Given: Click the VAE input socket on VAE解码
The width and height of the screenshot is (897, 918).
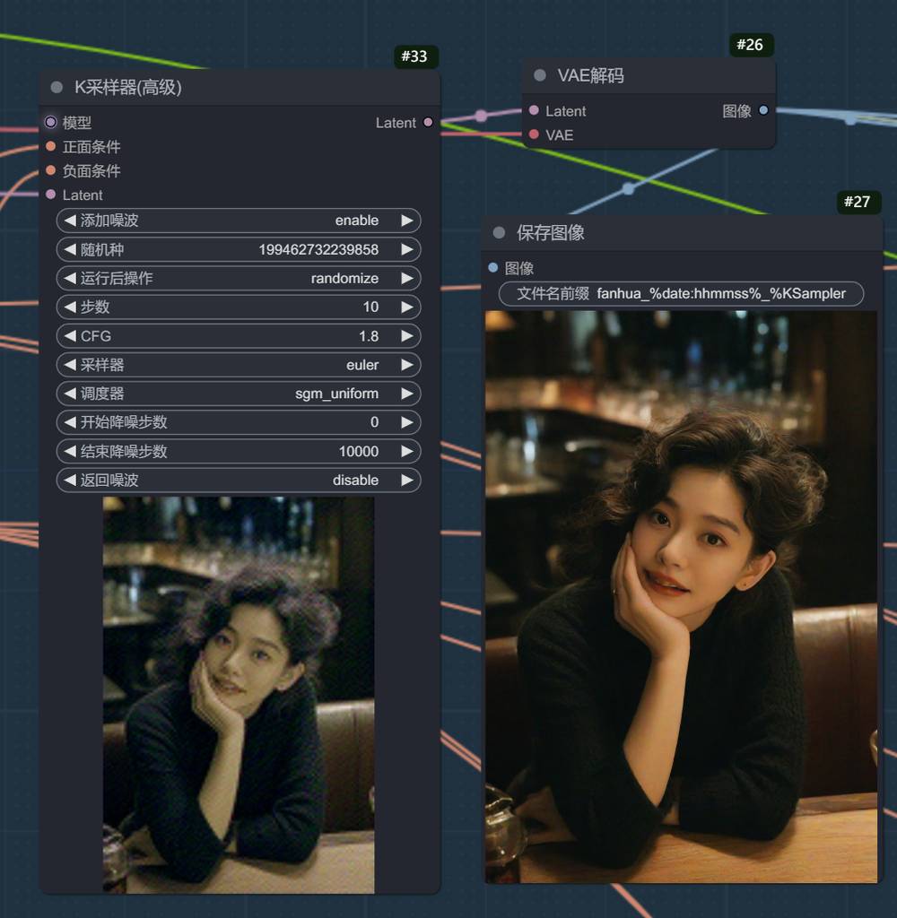Looking at the screenshot, I should pyautogui.click(x=535, y=135).
